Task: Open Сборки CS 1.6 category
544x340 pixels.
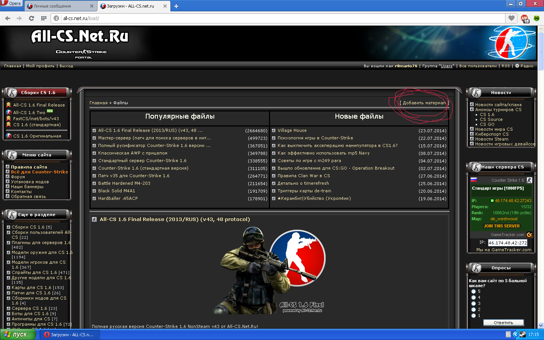Action: pyautogui.click(x=28, y=227)
